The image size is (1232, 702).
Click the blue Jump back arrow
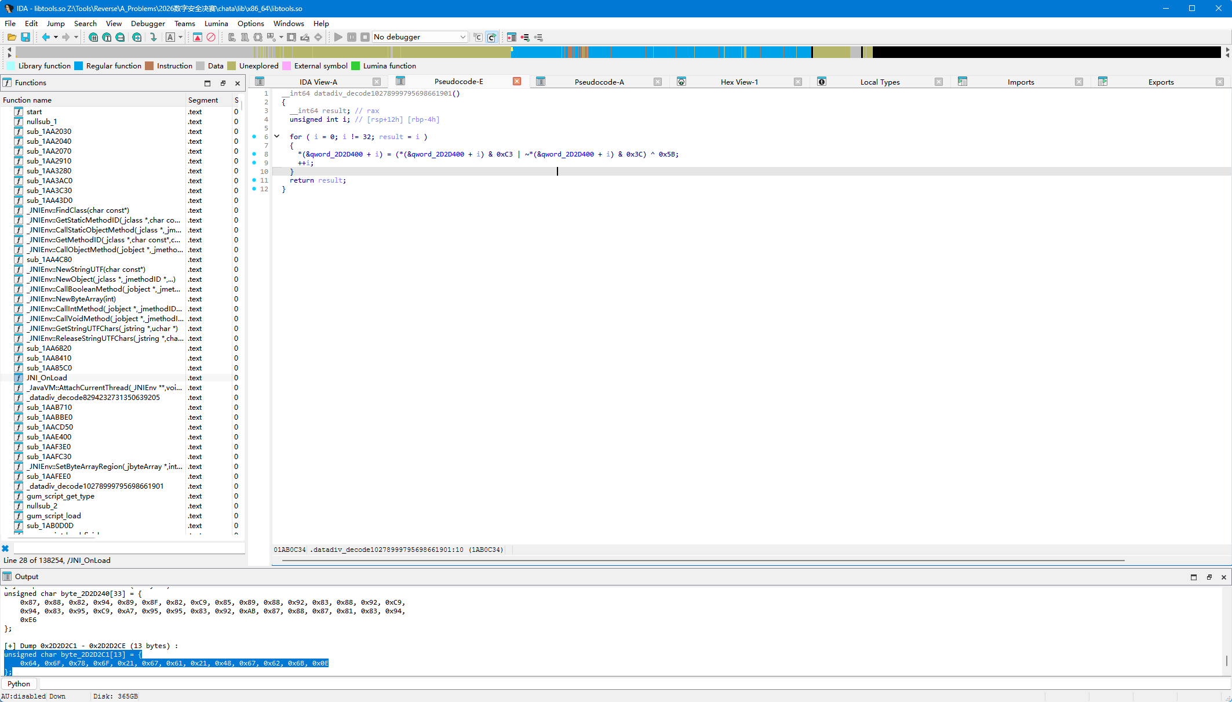[46, 37]
